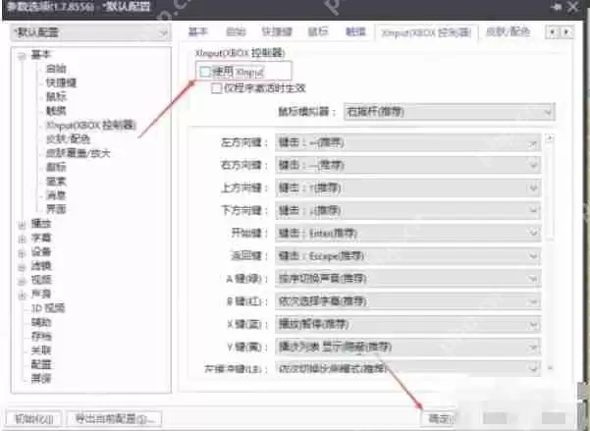Switch to the 皮肤/配色 tab
The image size is (590, 431).
pos(508,32)
